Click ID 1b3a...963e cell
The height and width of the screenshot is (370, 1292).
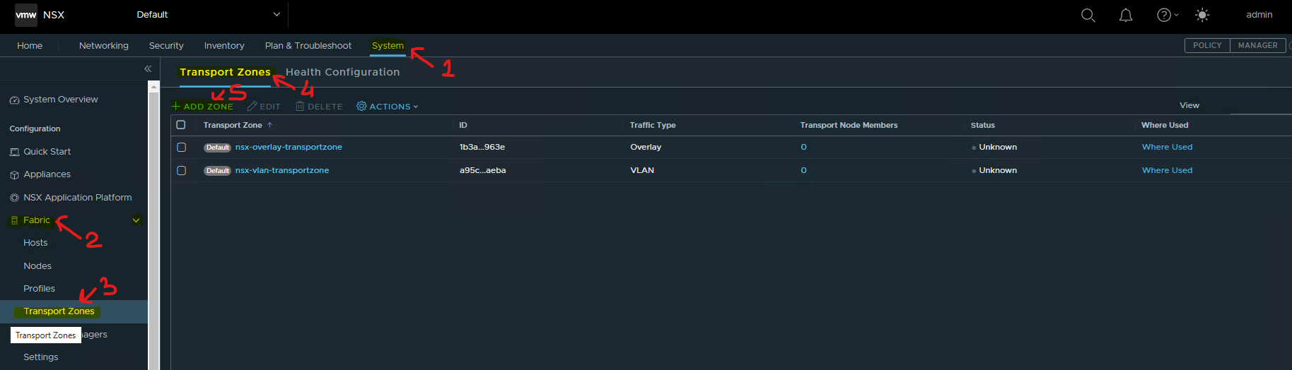point(482,147)
